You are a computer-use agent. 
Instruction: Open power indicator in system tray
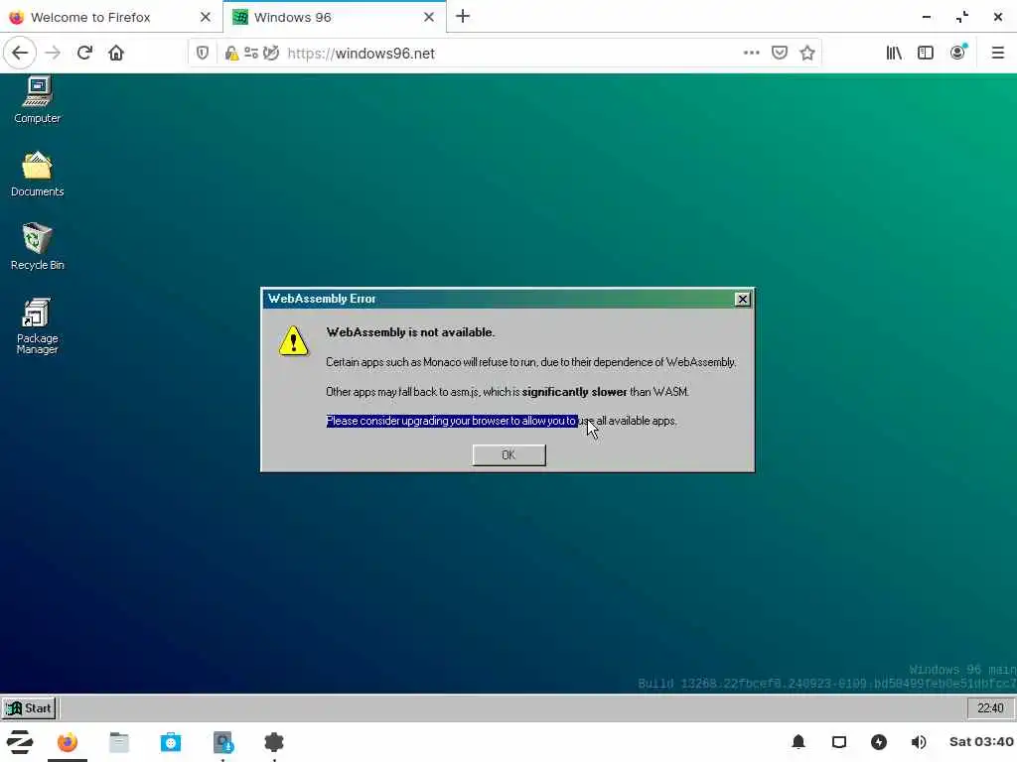879,742
